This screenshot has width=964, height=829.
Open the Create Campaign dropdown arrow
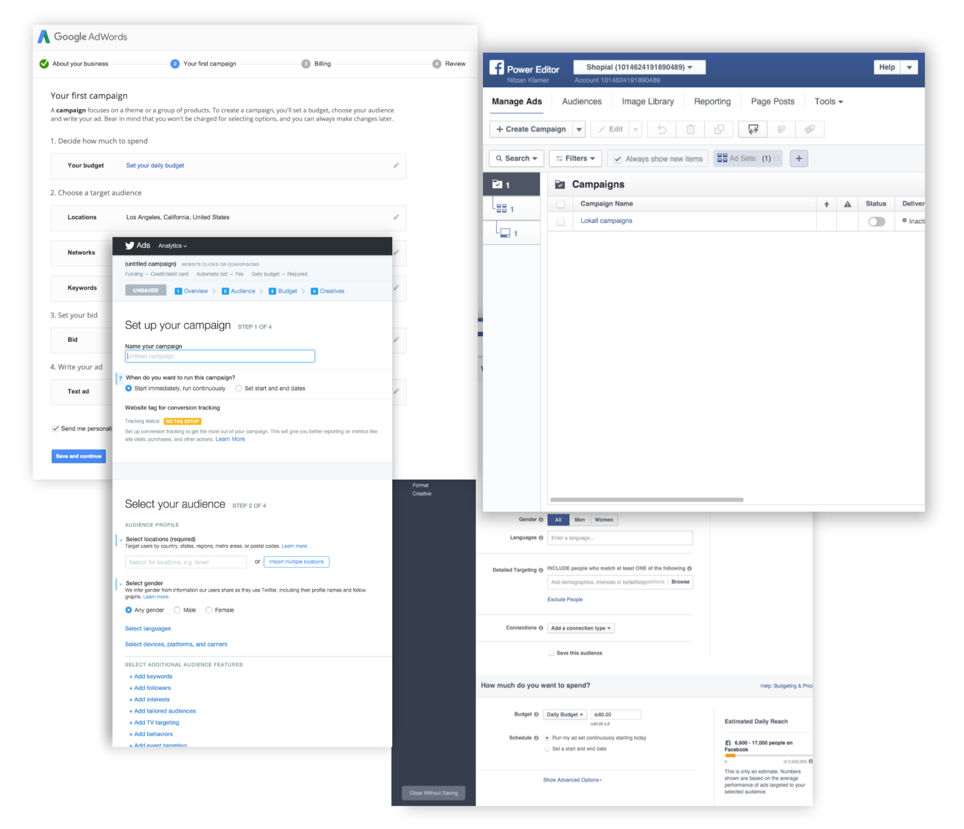tap(579, 130)
